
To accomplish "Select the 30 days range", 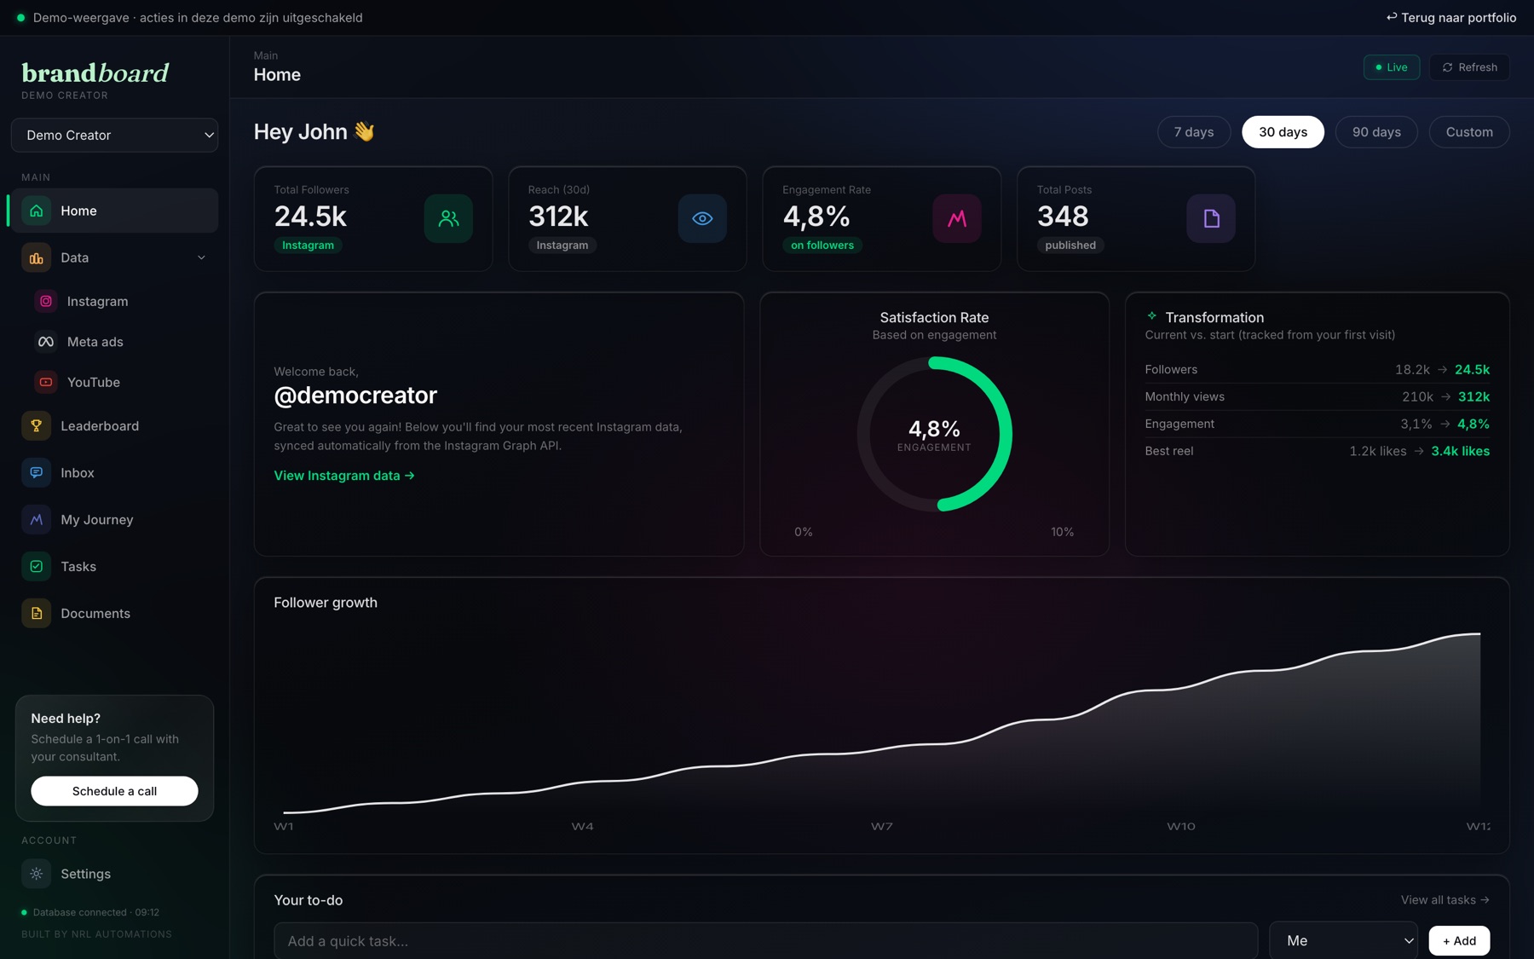I will tap(1283, 132).
